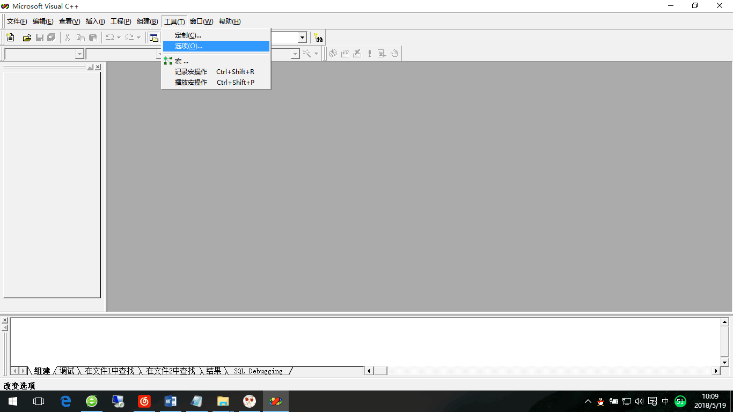Click the Find in Files binoculars icon
Viewport: 733px width, 412px height.
click(x=319, y=38)
